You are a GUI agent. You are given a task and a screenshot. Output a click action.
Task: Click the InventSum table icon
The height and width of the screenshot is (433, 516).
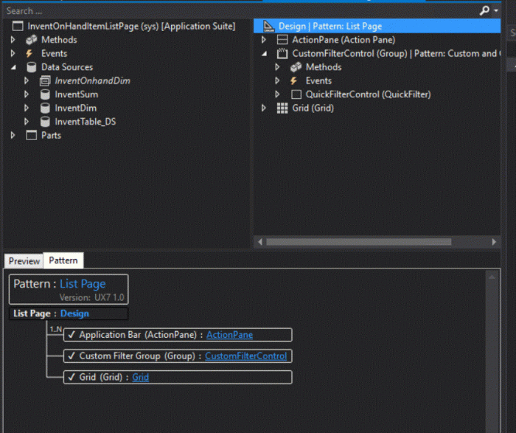[45, 94]
